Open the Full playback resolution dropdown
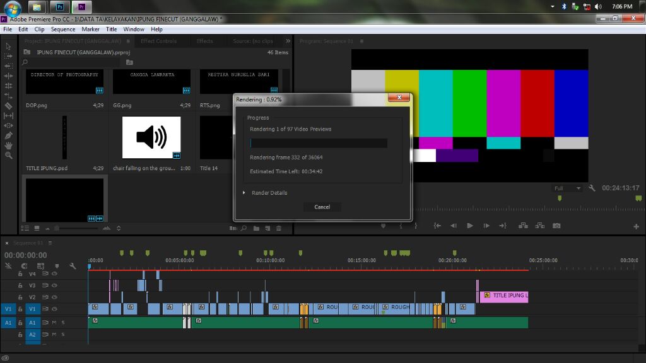This screenshot has height=363, width=646. tap(567, 188)
